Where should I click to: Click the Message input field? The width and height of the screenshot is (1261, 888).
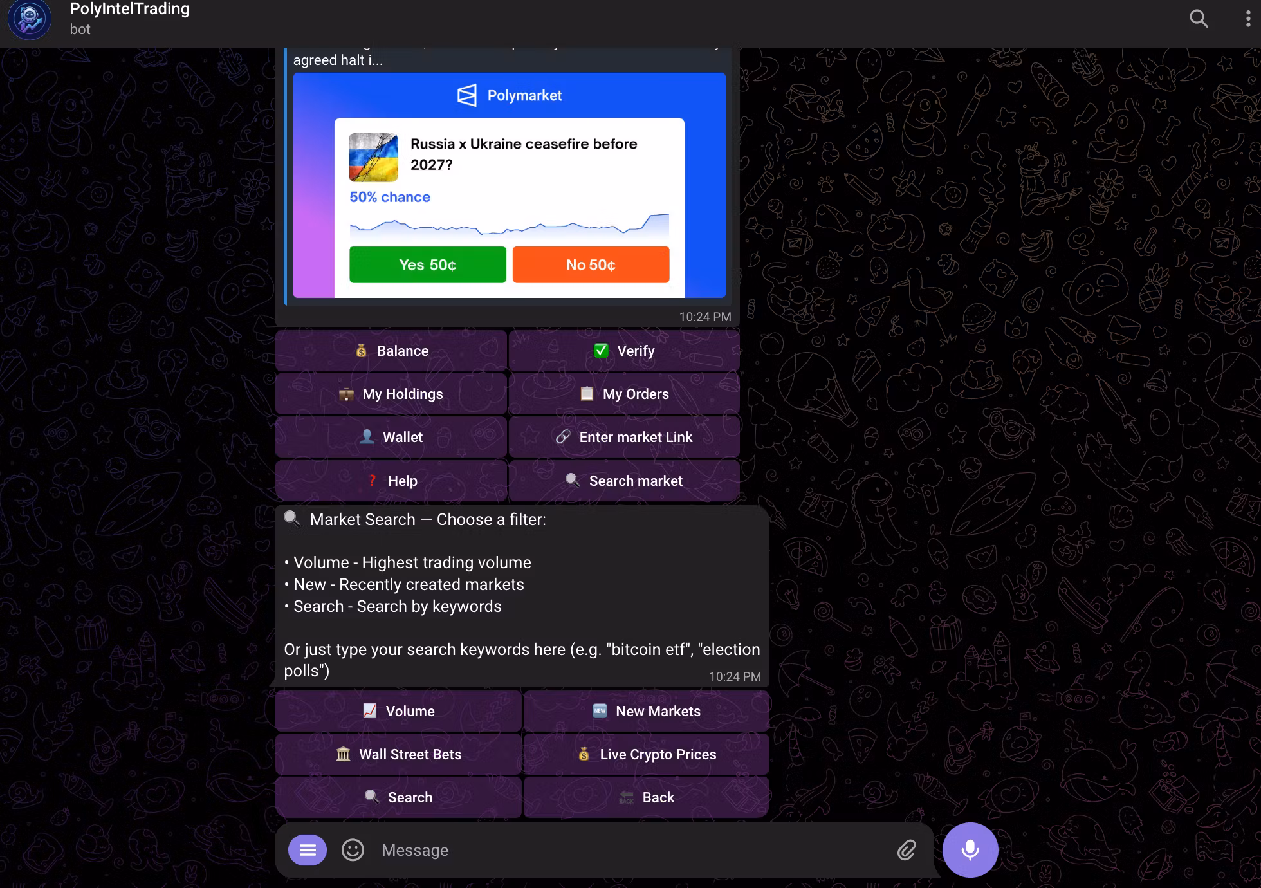[x=630, y=850]
